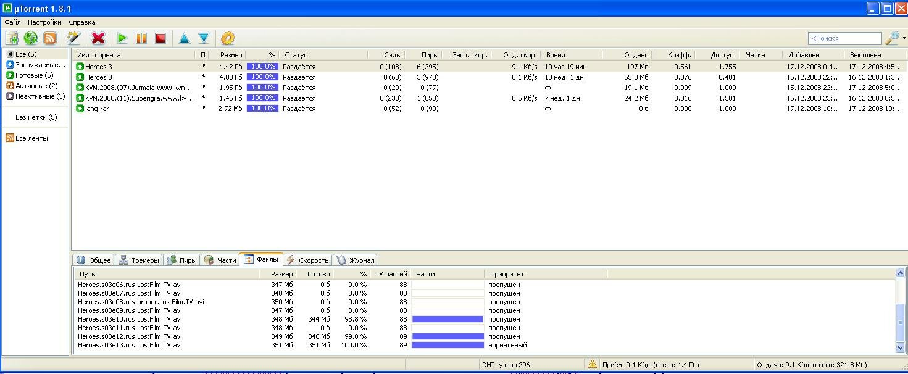Click нормальный priority of Heroes.s03e13 file

[x=508, y=346]
